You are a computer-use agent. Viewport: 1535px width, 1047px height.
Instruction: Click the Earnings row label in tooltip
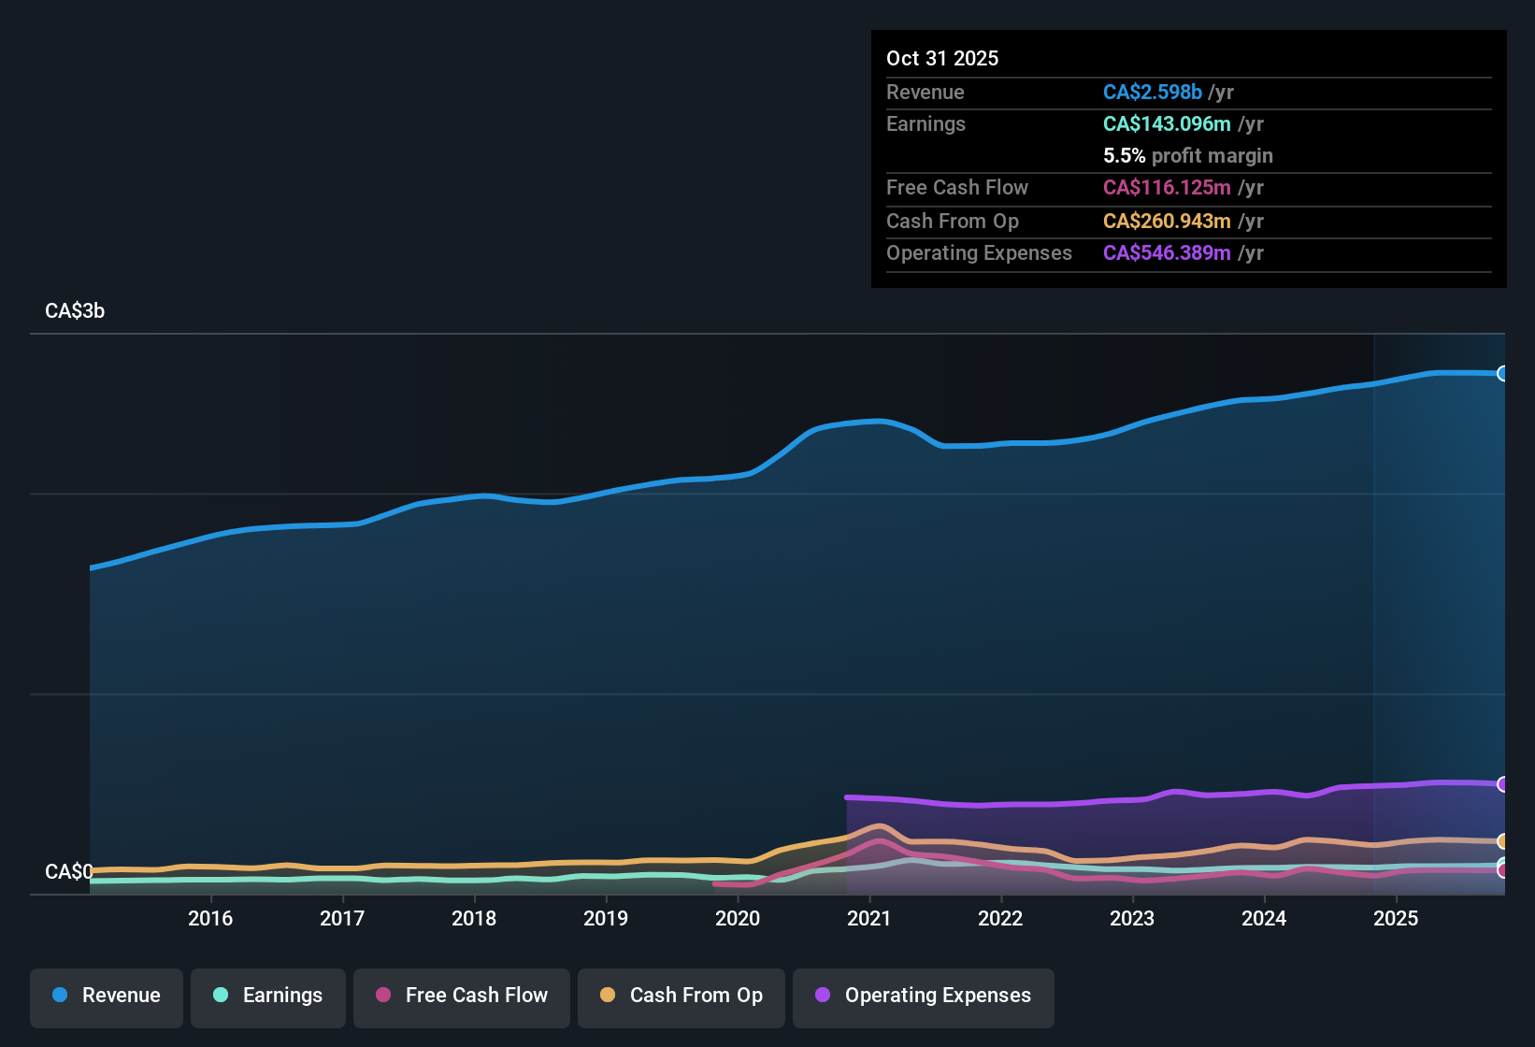tap(925, 124)
